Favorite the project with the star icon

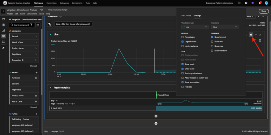[42, 10]
